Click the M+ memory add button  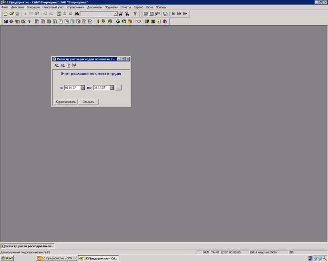pos(179,14)
